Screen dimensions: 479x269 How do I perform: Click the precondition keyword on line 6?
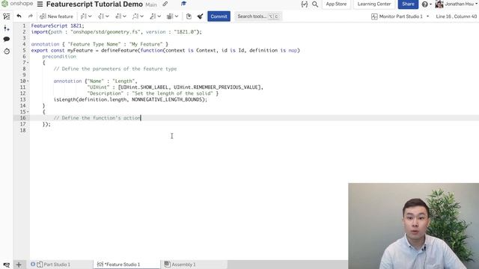click(x=59, y=57)
